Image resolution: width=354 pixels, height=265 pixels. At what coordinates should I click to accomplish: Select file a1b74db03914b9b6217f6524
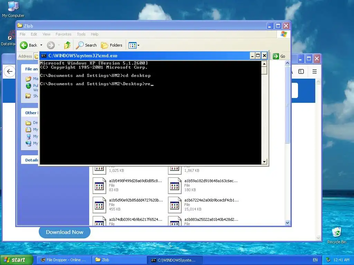136,219
